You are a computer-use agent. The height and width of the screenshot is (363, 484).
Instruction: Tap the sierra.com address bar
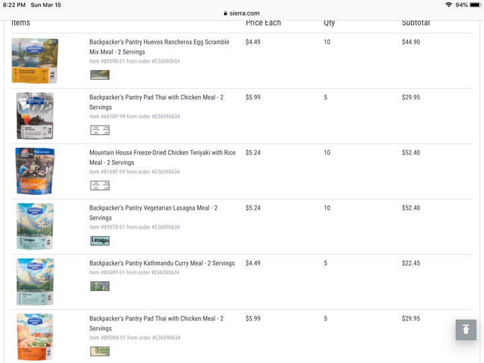(242, 13)
